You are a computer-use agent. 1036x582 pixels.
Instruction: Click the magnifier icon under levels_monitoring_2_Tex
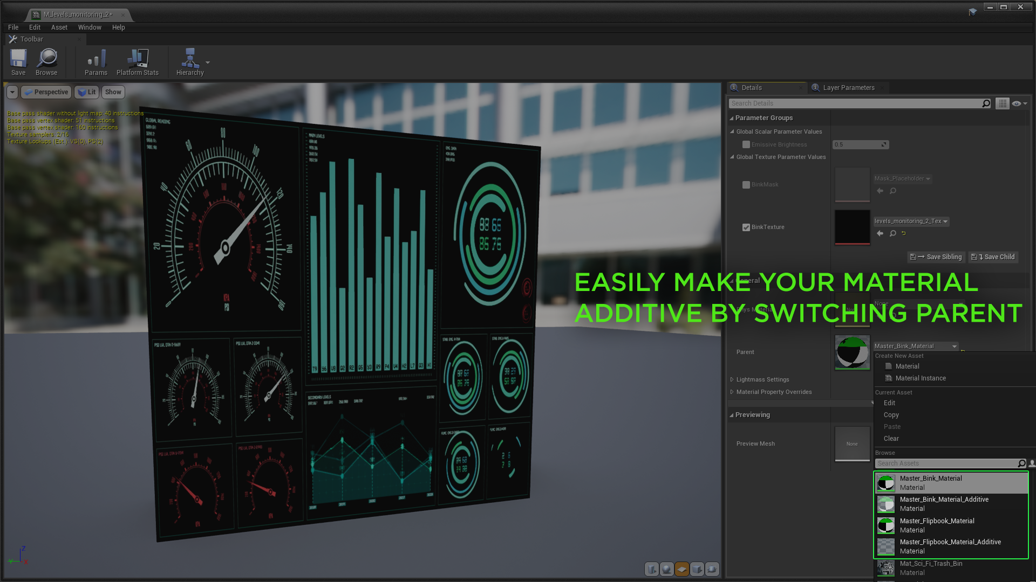coord(893,233)
